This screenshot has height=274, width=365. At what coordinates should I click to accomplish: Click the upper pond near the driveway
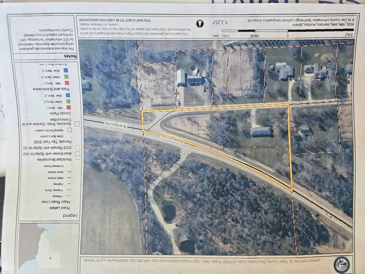coord(169,211)
